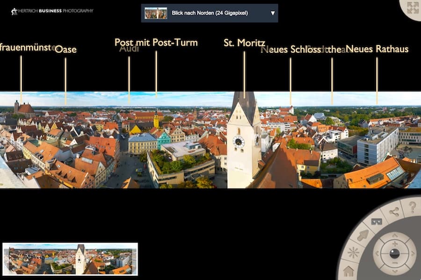Select the Neues Rathaus hotspot label

click(x=377, y=49)
